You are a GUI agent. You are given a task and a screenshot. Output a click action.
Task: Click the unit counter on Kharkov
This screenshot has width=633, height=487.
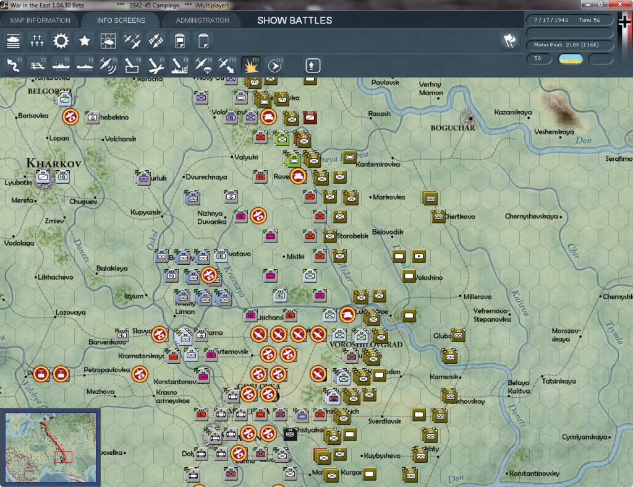(43, 176)
